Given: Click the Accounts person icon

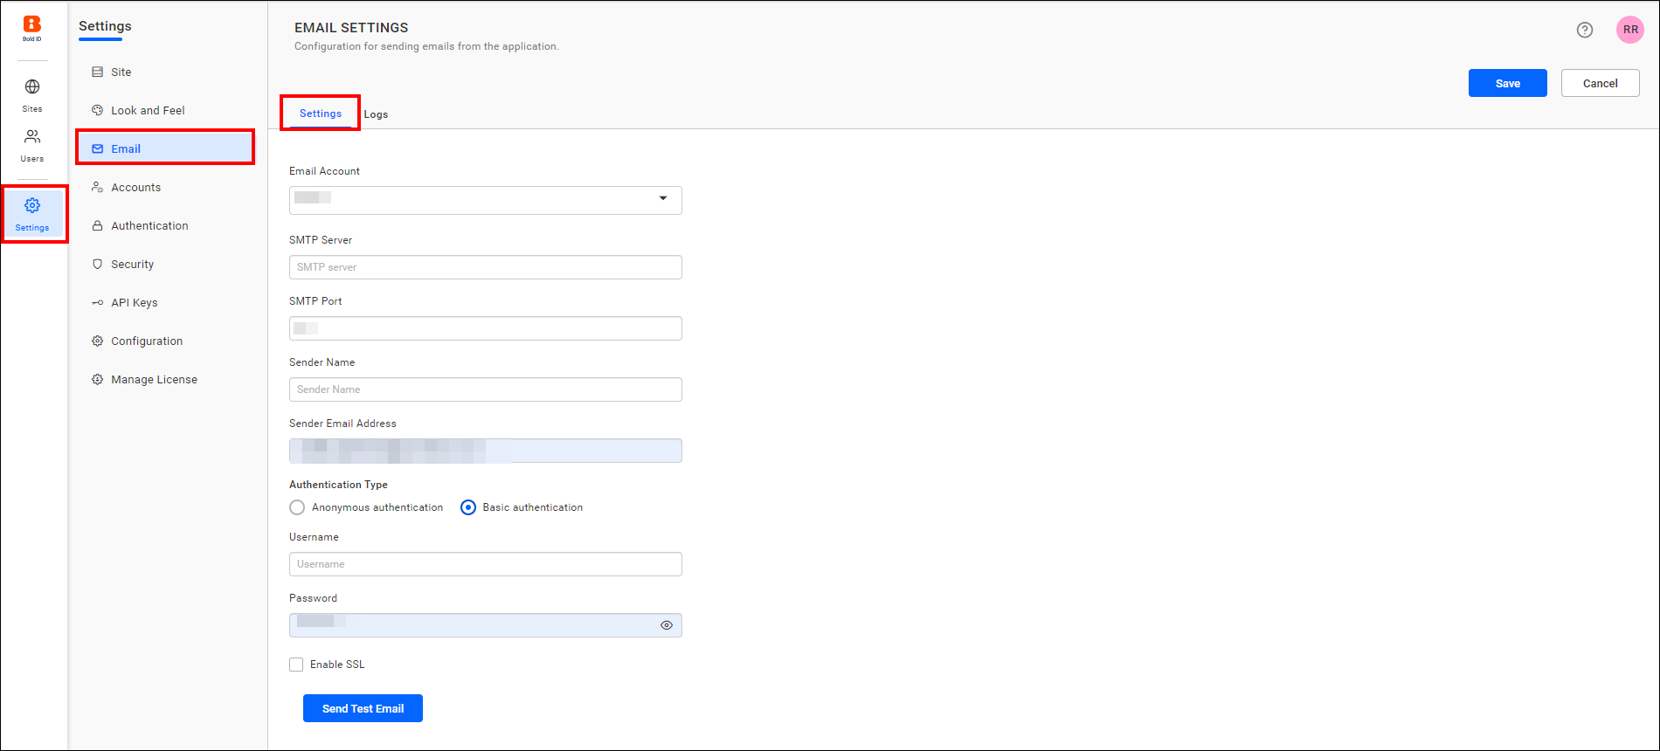Looking at the screenshot, I should 98,188.
